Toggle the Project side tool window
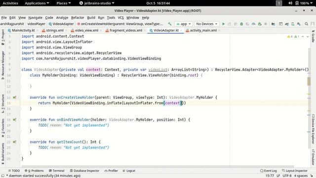Screen dimensions: 316x178 3,38
